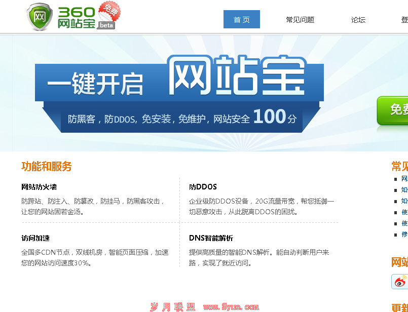Click the 全国多CDN节点 description text
Image resolution: width=408 pixels, height=312 pixels.
click(95, 258)
